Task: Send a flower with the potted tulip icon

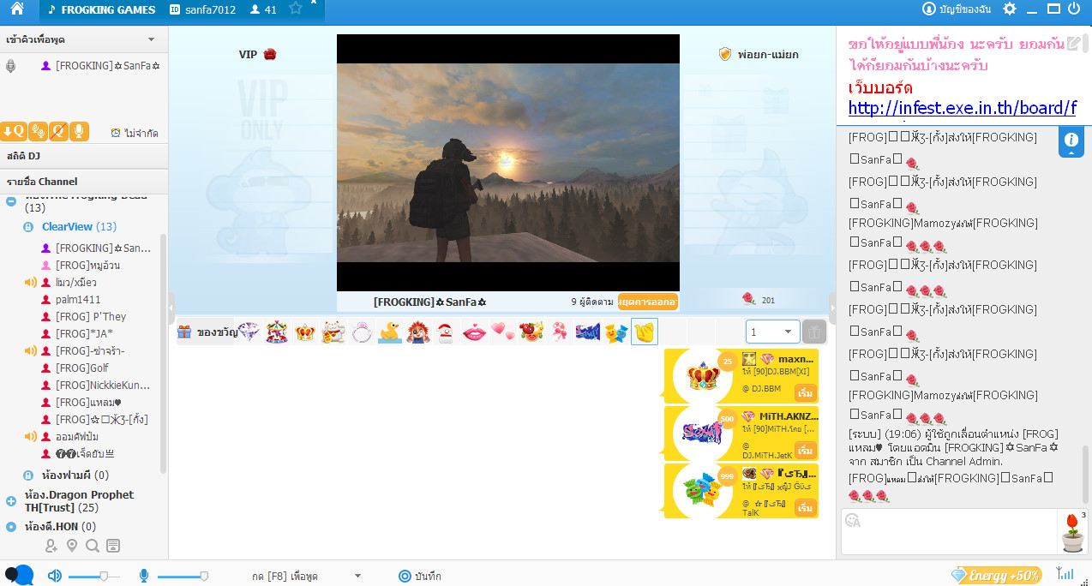Action: [x=1075, y=532]
